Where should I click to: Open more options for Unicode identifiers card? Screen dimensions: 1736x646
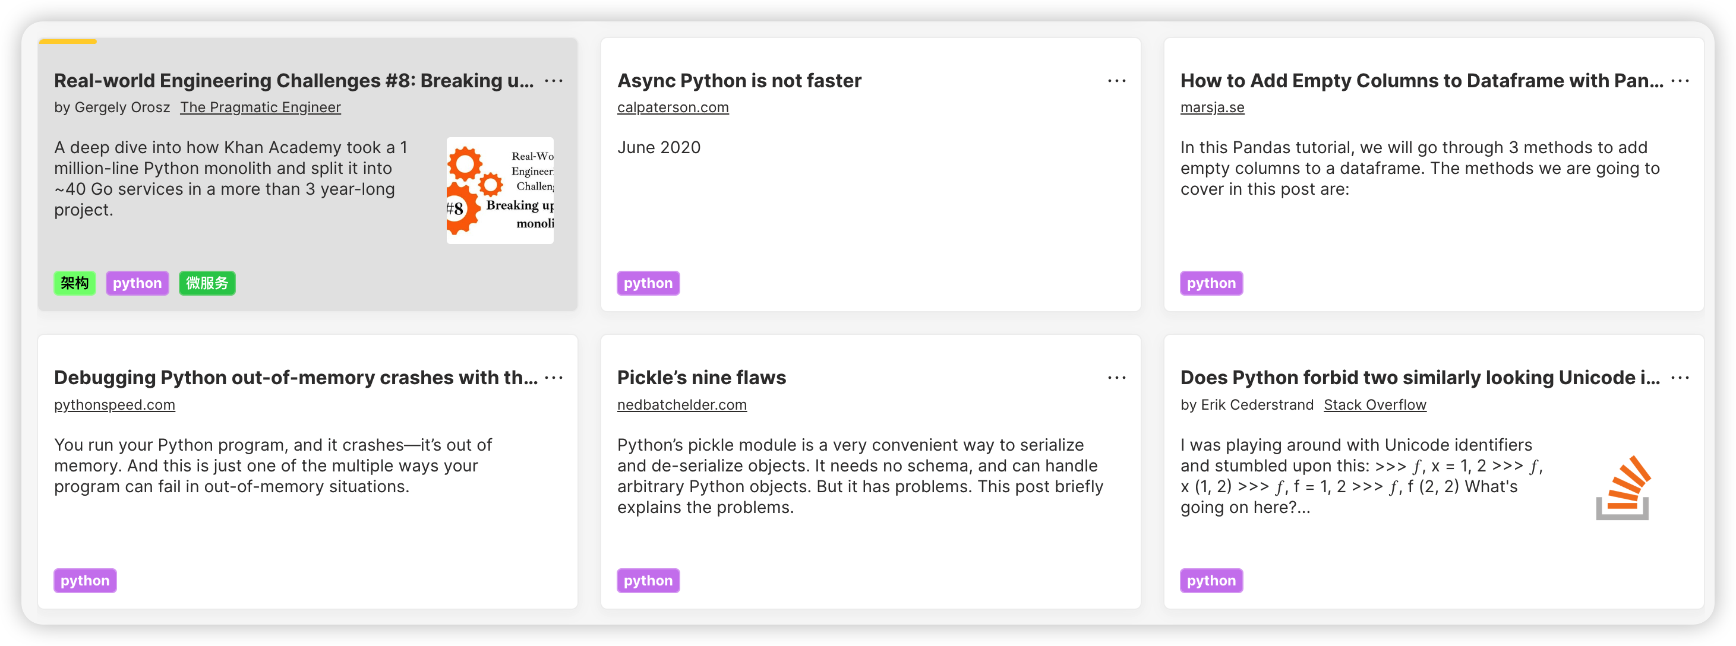[1680, 378]
